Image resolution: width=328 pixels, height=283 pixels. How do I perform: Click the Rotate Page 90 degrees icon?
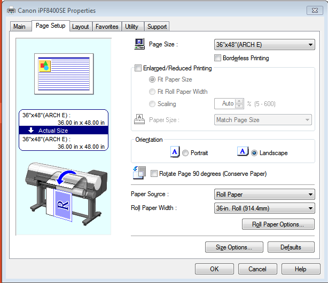coord(139,173)
